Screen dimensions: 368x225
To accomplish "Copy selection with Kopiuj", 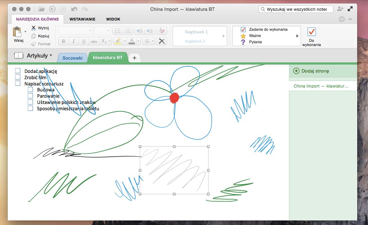I will tap(41, 36).
